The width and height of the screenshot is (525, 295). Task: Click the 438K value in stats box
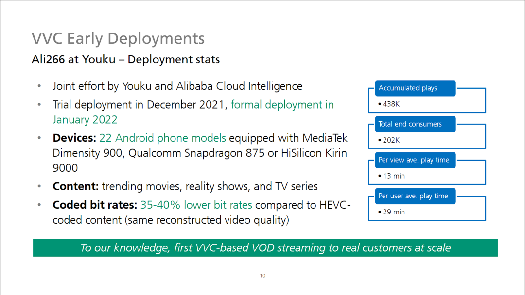390,104
